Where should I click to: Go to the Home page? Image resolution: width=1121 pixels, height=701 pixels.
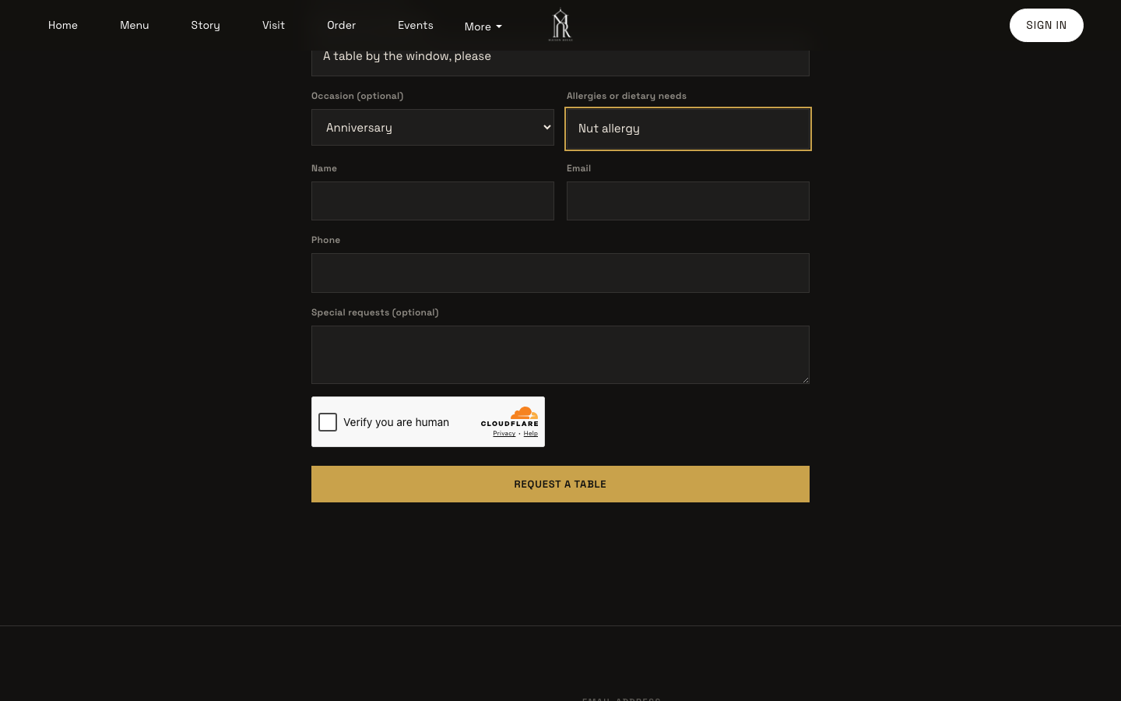click(63, 25)
